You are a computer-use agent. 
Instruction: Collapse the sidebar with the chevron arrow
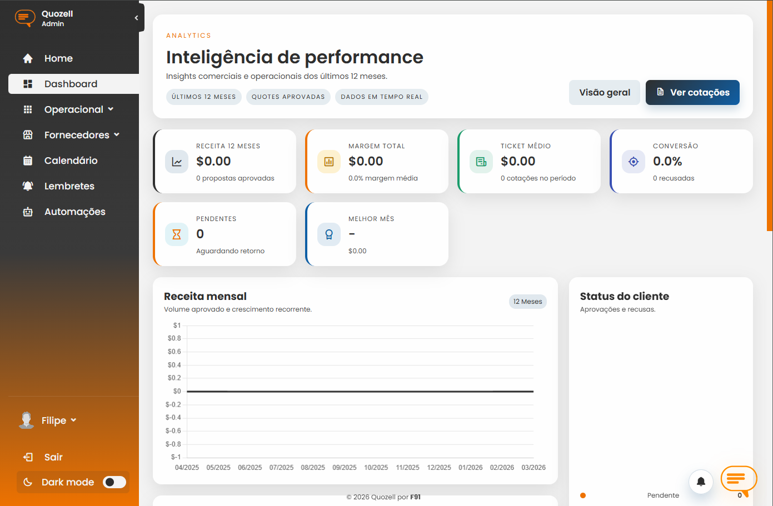pyautogui.click(x=136, y=17)
